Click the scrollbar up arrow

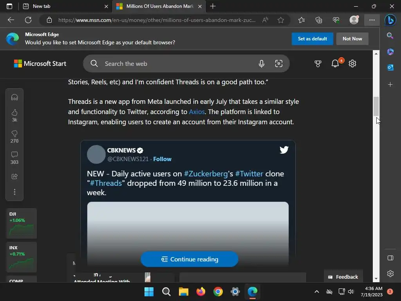[x=376, y=53]
